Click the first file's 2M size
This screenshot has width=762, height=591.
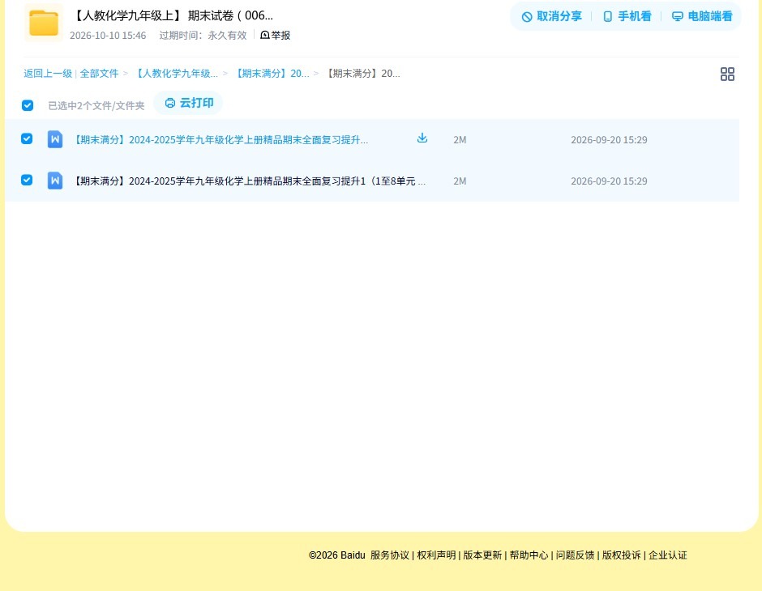(x=460, y=140)
